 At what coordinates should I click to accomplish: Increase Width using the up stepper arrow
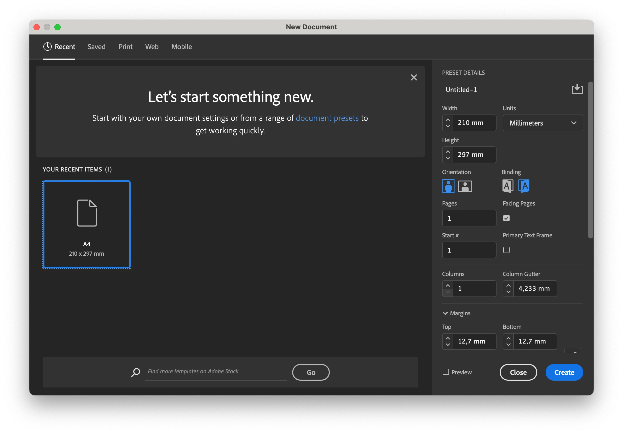coord(448,120)
